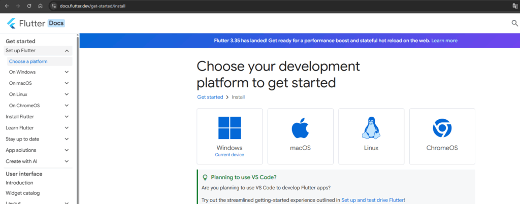
Task: Open Choose a platform sidebar item
Action: [x=40, y=61]
